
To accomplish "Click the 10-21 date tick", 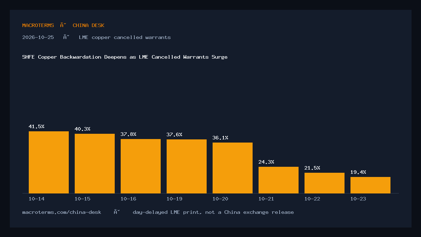I will point(266,199).
